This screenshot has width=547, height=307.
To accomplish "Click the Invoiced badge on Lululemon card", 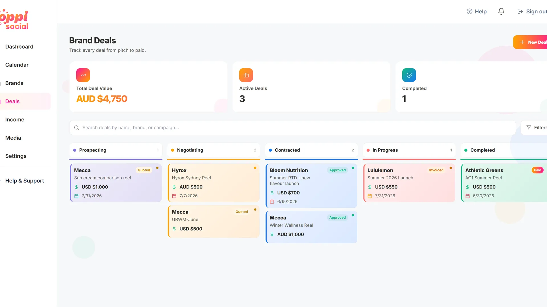I will pyautogui.click(x=436, y=170).
